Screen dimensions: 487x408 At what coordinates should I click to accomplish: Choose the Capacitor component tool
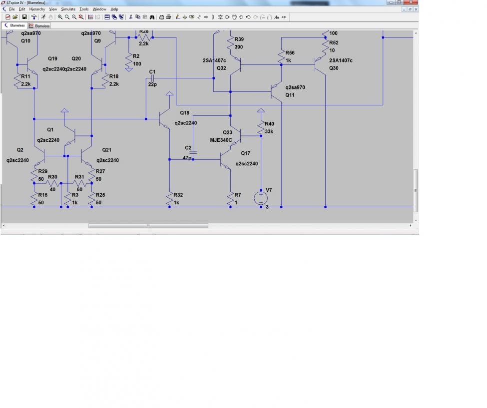(206, 17)
